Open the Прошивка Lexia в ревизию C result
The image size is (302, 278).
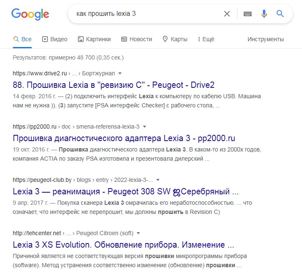coord(114,85)
